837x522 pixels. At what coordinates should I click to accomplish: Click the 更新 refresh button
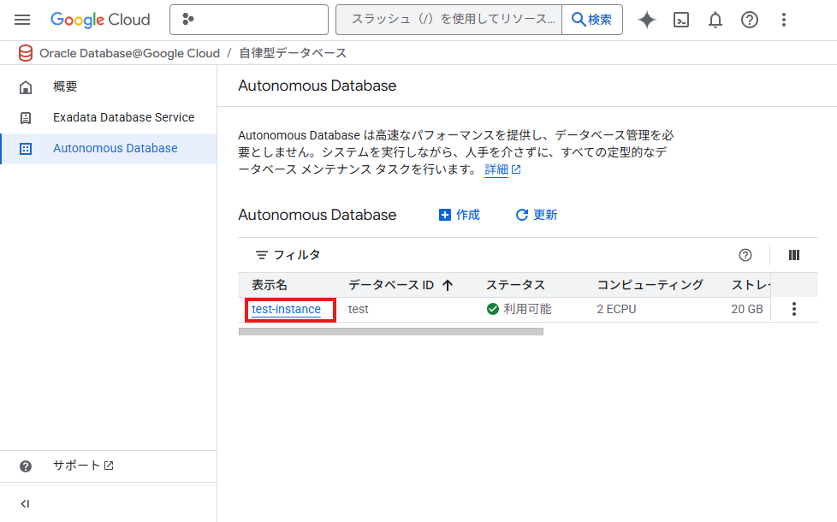click(x=537, y=215)
